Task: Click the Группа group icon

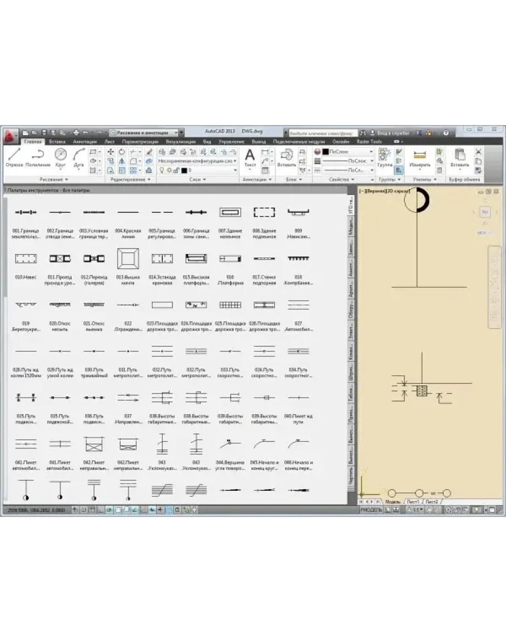Action: tap(384, 157)
